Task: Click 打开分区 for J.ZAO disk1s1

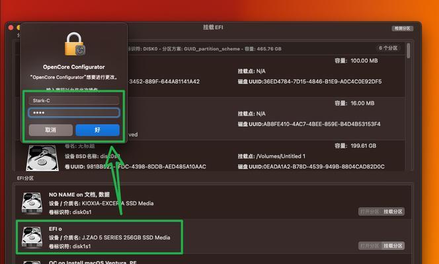Action: click(370, 246)
